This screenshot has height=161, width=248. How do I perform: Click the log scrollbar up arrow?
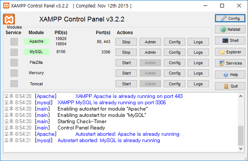241,96
